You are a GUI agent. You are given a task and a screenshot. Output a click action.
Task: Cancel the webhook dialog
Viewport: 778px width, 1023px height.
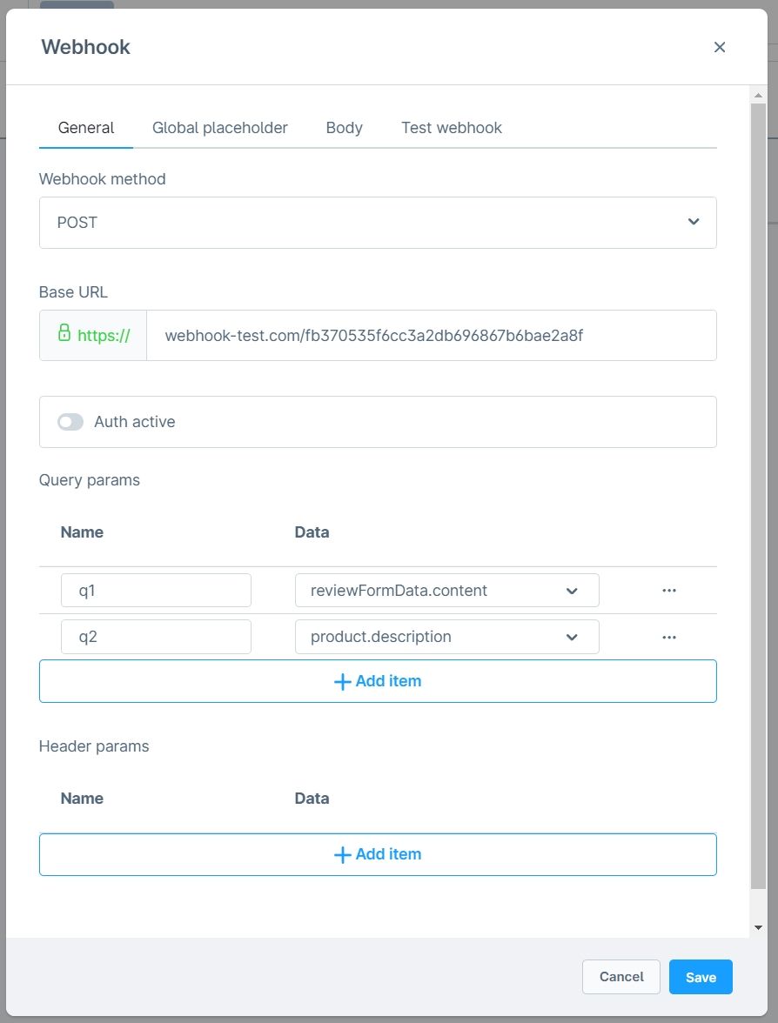coord(620,977)
